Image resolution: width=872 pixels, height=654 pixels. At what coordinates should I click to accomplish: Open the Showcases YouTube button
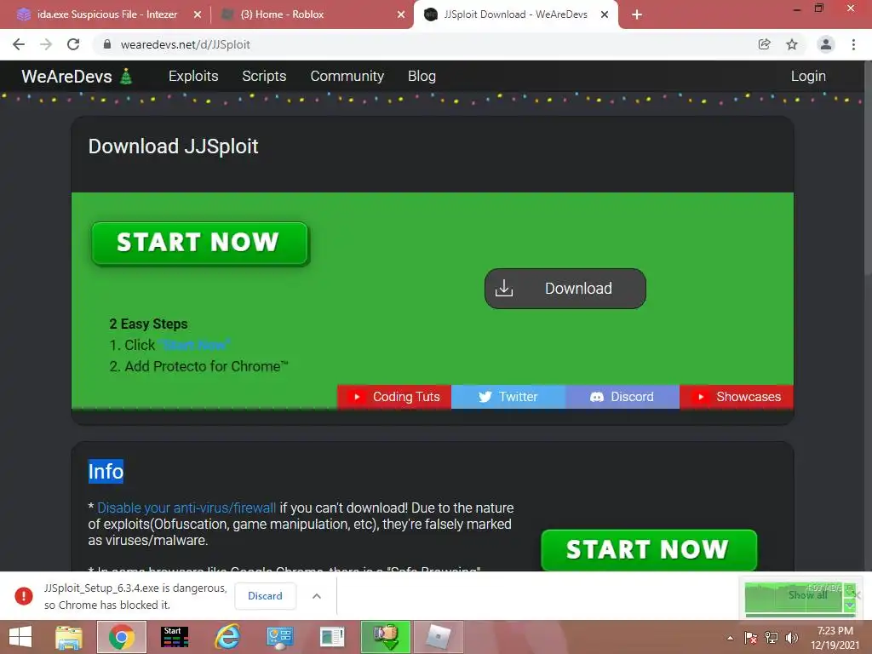[x=737, y=397]
